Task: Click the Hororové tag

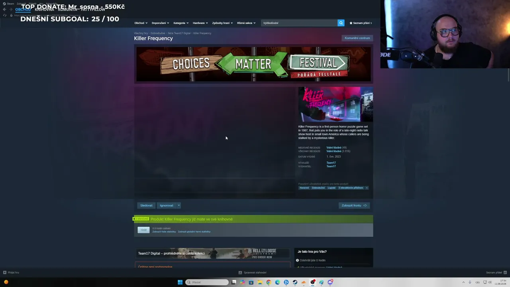Action: (304, 188)
